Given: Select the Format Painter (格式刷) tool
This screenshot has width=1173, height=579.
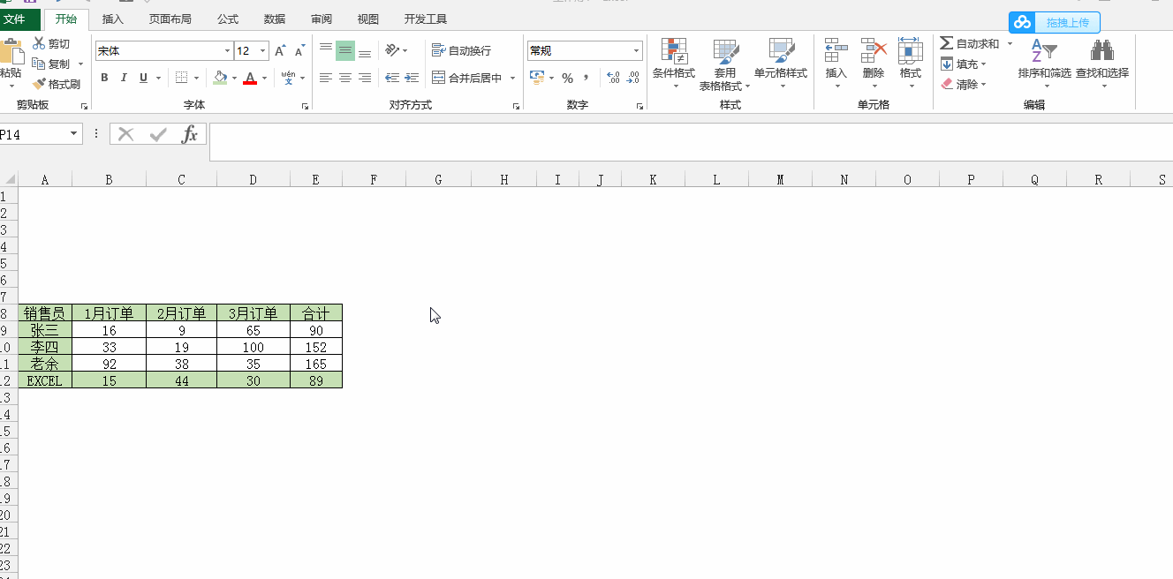Looking at the screenshot, I should (x=57, y=85).
